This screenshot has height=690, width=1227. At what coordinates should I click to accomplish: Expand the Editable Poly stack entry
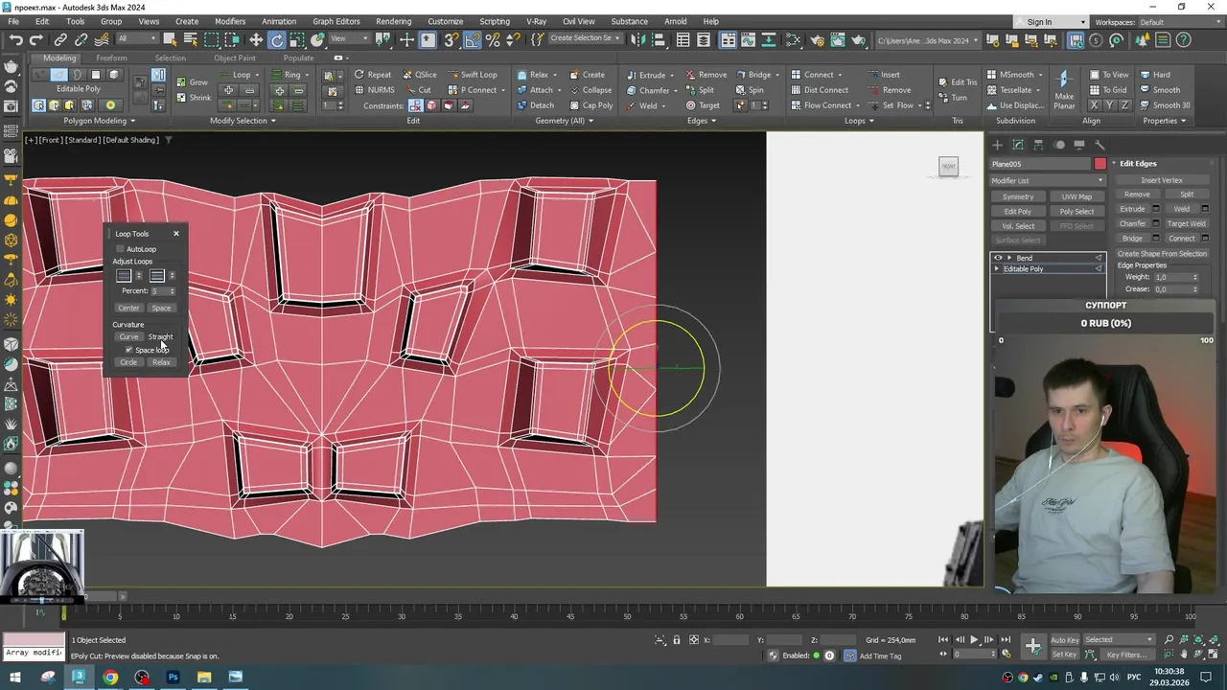coord(997,269)
